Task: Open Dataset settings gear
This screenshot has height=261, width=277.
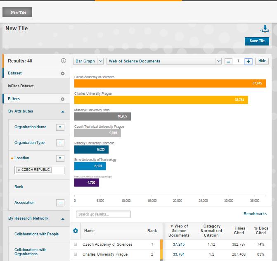Action: [63, 73]
